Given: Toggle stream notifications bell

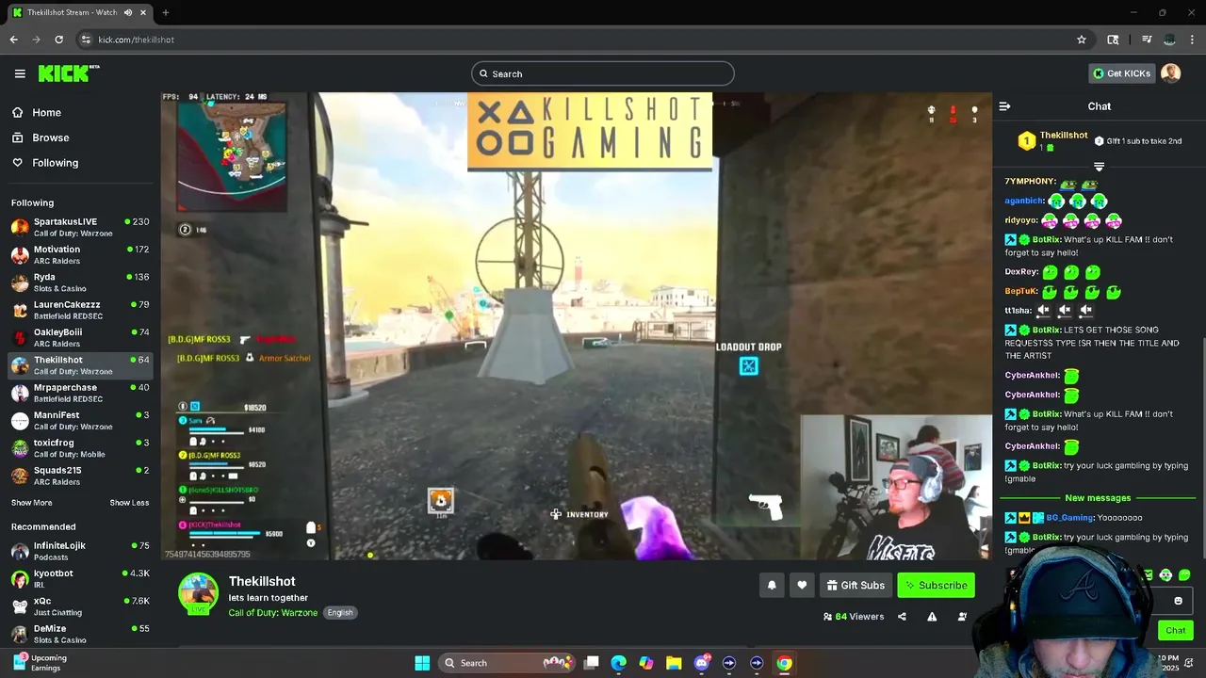Looking at the screenshot, I should coord(772,586).
